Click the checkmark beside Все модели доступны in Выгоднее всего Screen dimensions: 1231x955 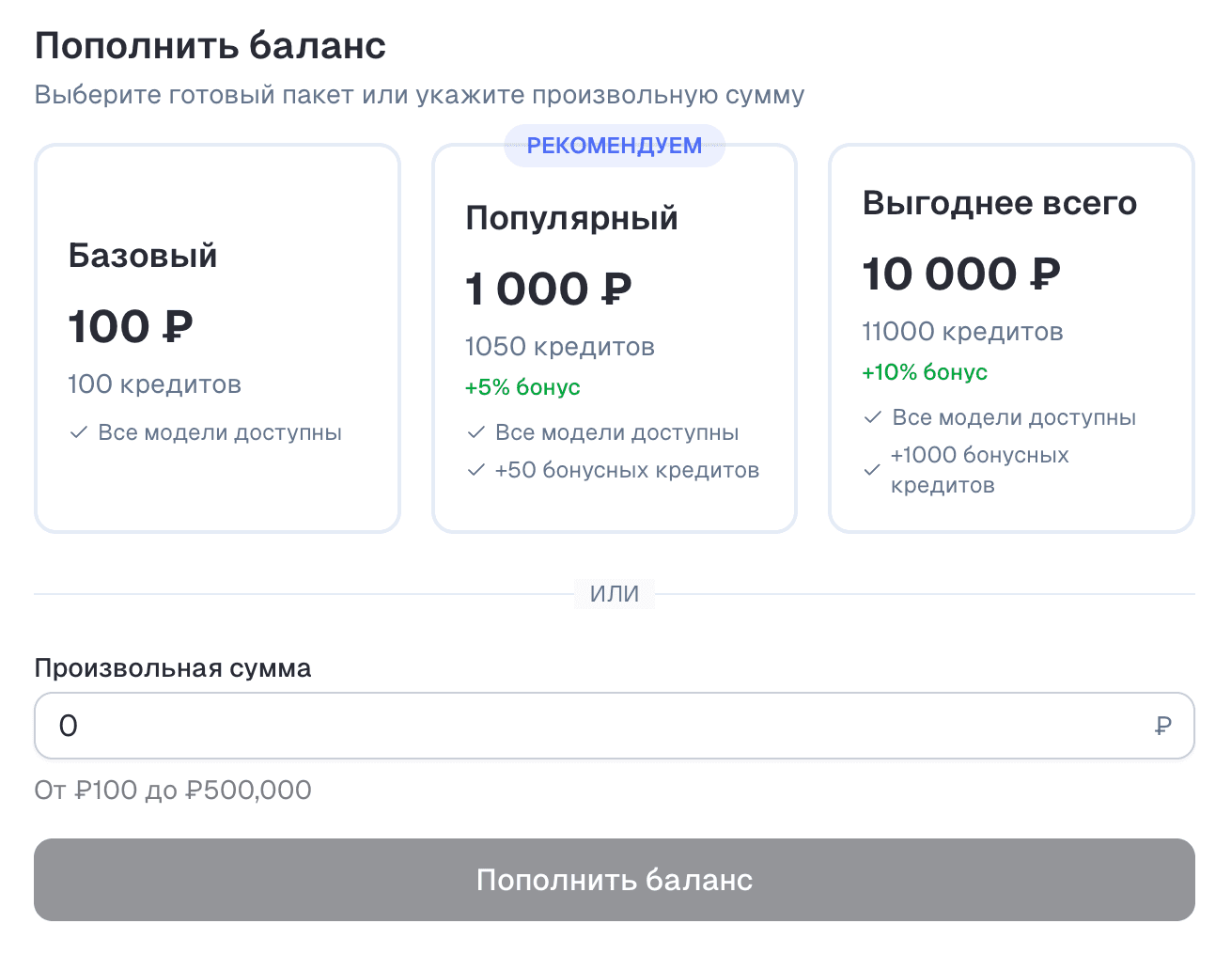pos(872,416)
